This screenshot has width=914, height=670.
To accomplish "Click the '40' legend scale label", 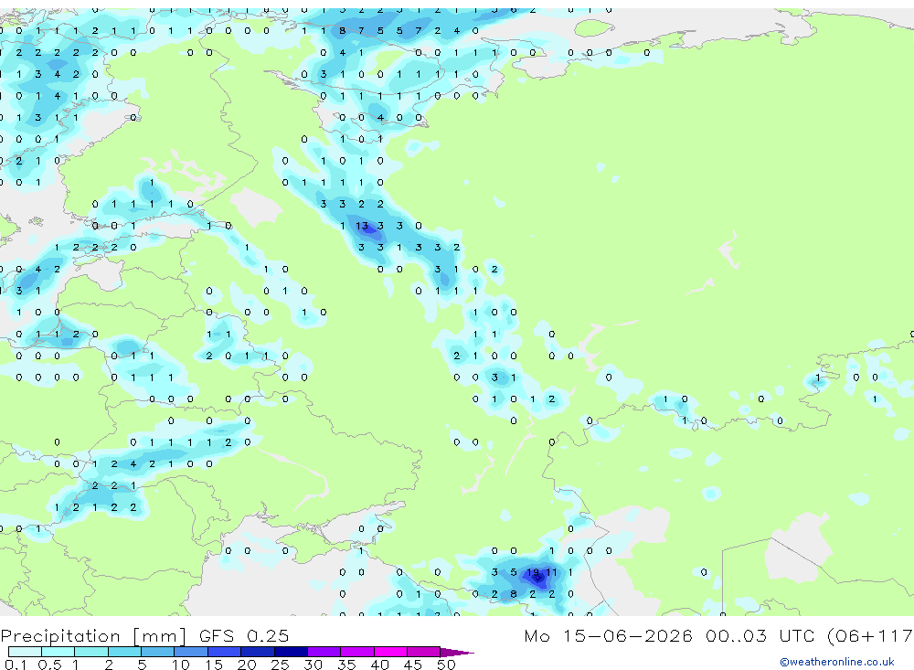I will click(x=379, y=665).
